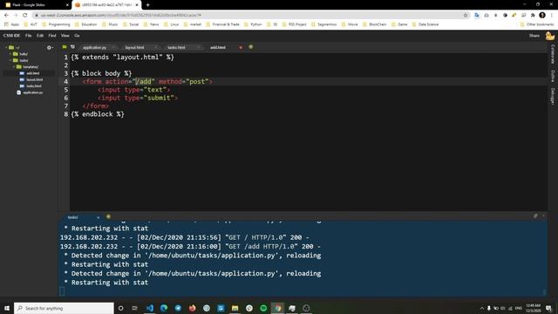Collapse the tasks/ folder

(10, 60)
